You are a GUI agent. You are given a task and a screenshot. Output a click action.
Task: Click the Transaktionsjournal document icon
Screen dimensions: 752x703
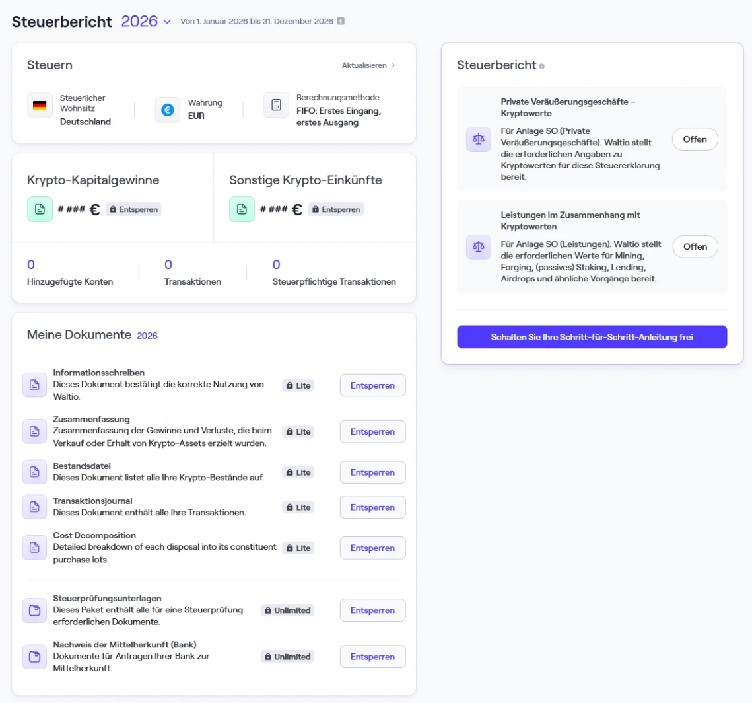point(34,507)
